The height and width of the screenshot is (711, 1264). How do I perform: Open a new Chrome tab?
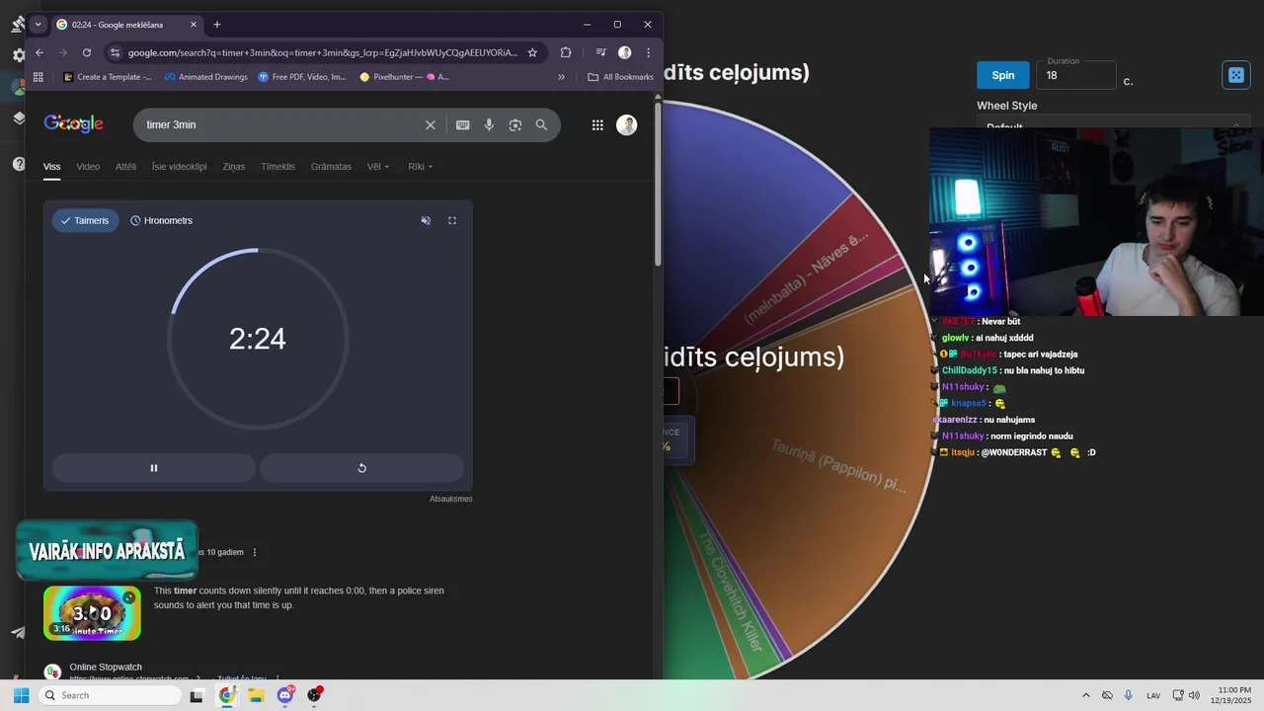tap(216, 25)
